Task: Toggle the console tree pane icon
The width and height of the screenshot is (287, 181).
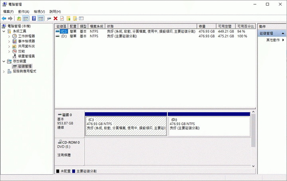Action: coord(26,18)
